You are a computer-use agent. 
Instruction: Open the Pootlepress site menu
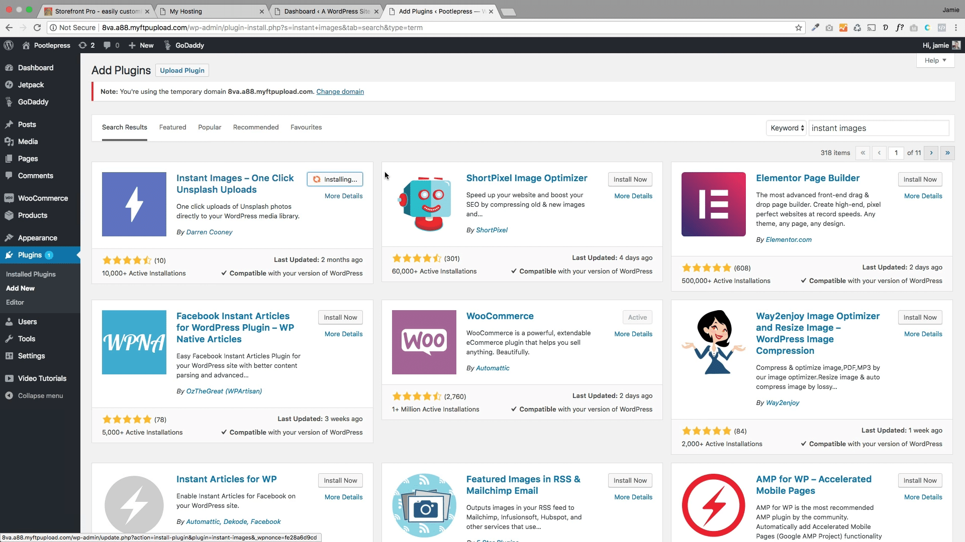46,45
